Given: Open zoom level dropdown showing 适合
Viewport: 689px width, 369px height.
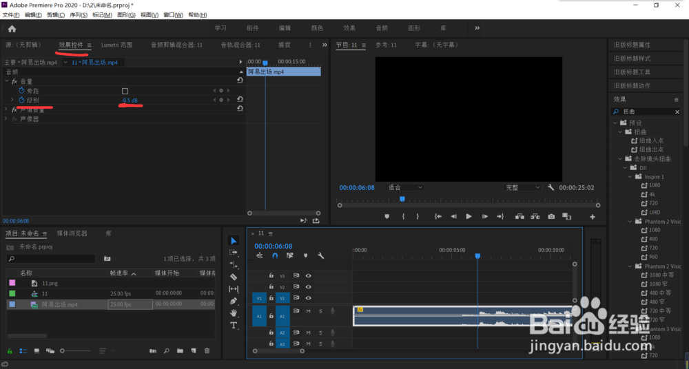Looking at the screenshot, I should (404, 187).
